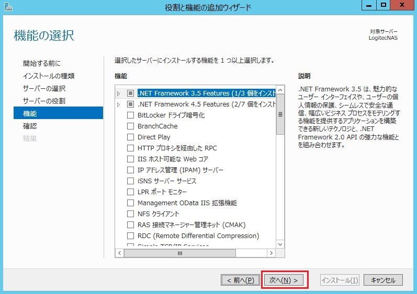Check IIS ホスト可能な Web コア
The width and height of the screenshot is (417, 294).
130,159
